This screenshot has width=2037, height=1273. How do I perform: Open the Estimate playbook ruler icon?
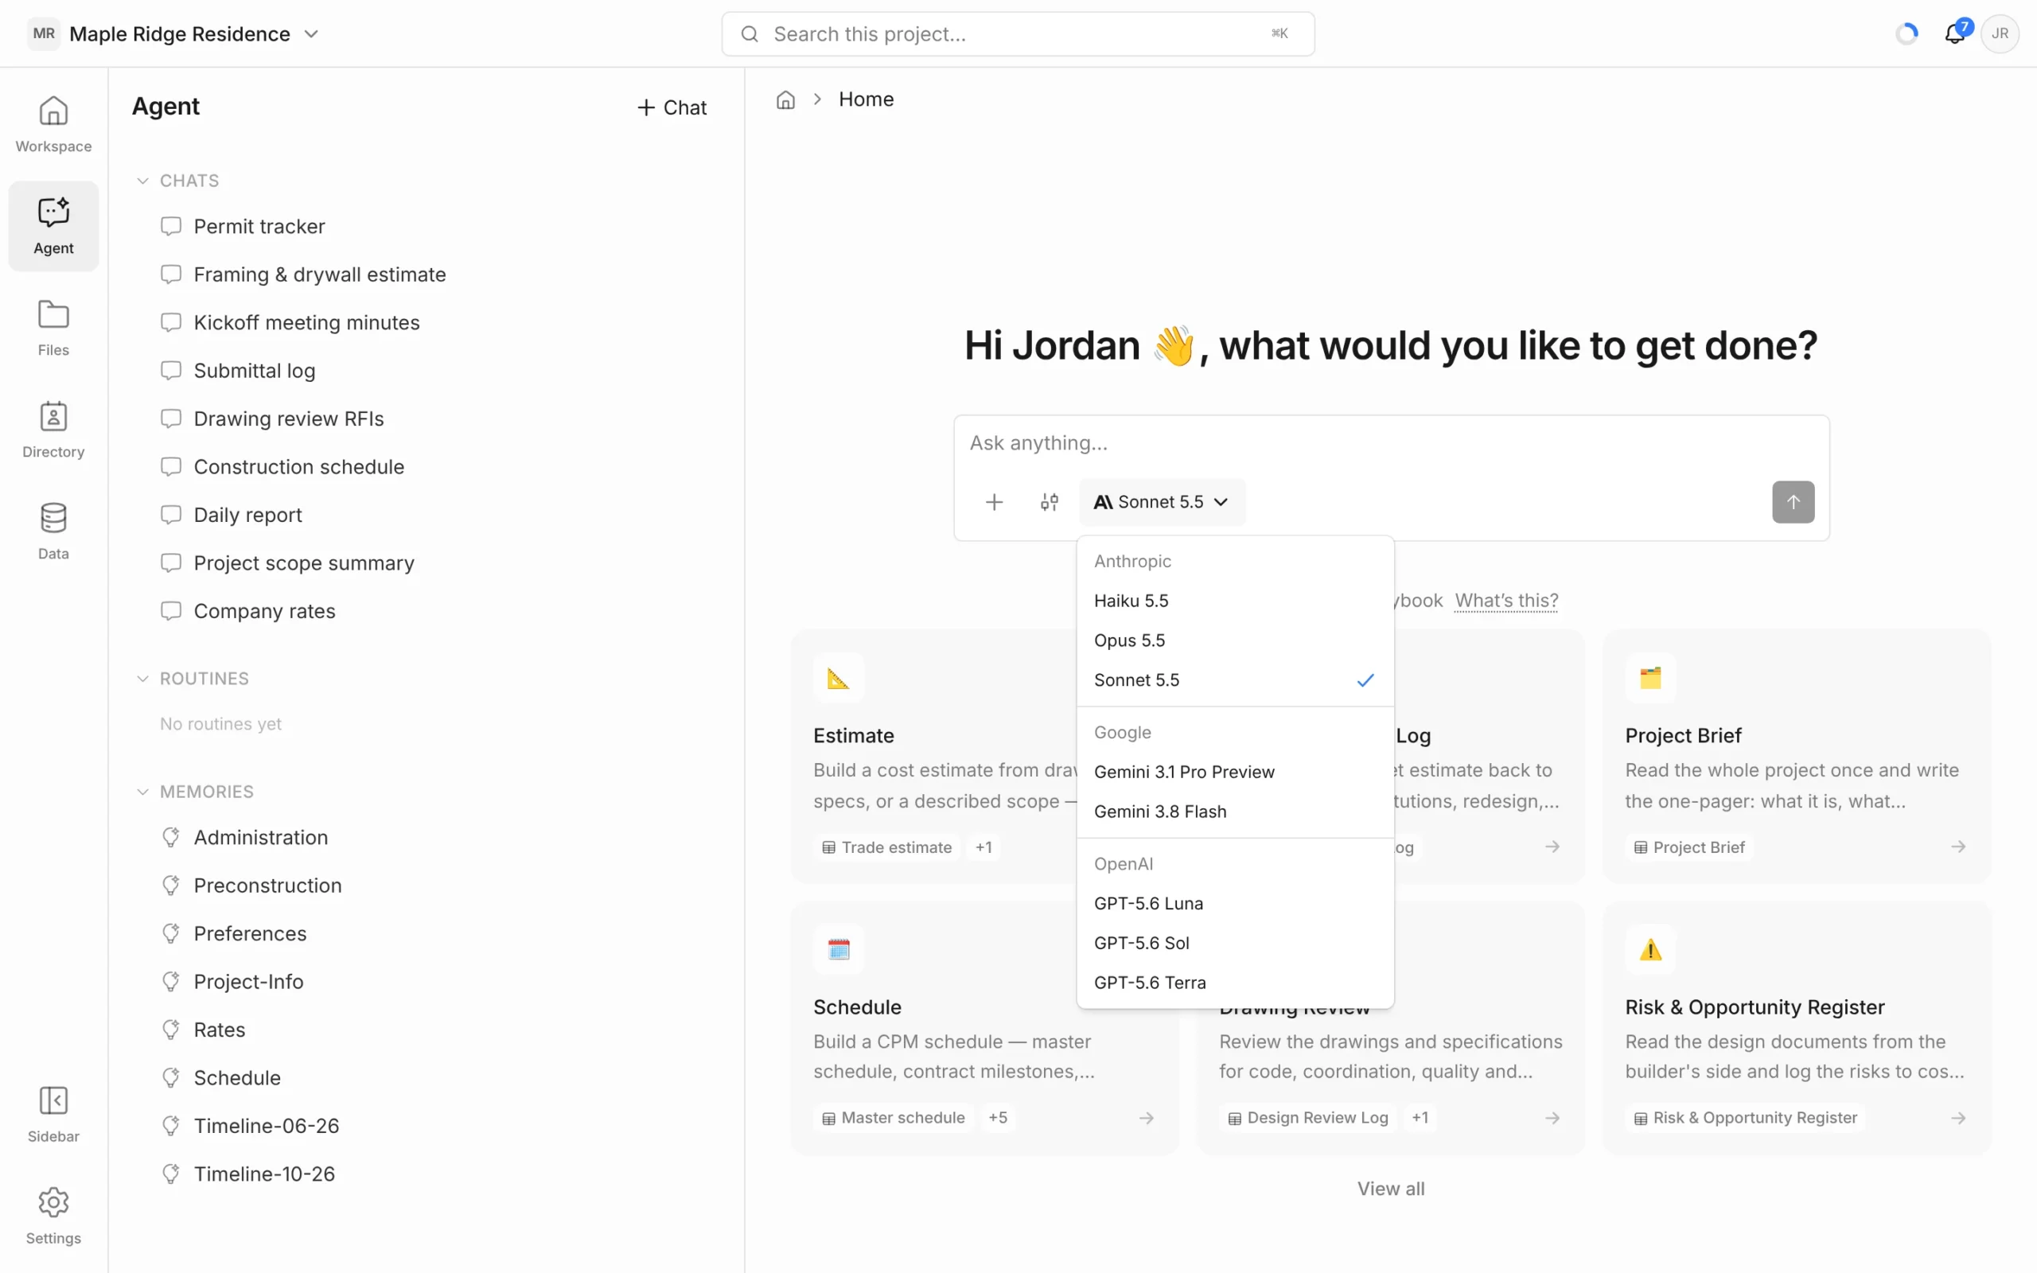839,678
